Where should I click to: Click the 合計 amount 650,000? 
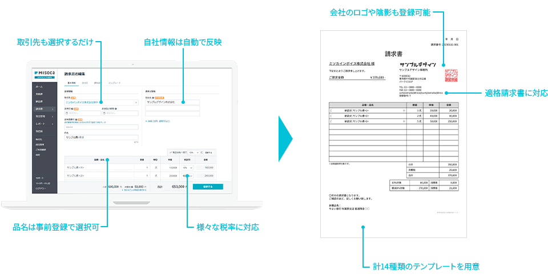click(178, 187)
